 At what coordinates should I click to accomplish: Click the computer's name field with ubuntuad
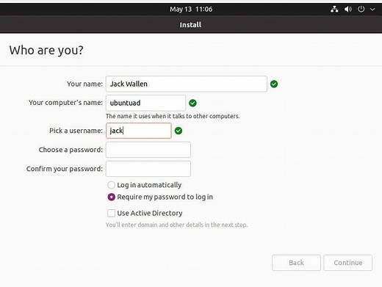tap(145, 103)
